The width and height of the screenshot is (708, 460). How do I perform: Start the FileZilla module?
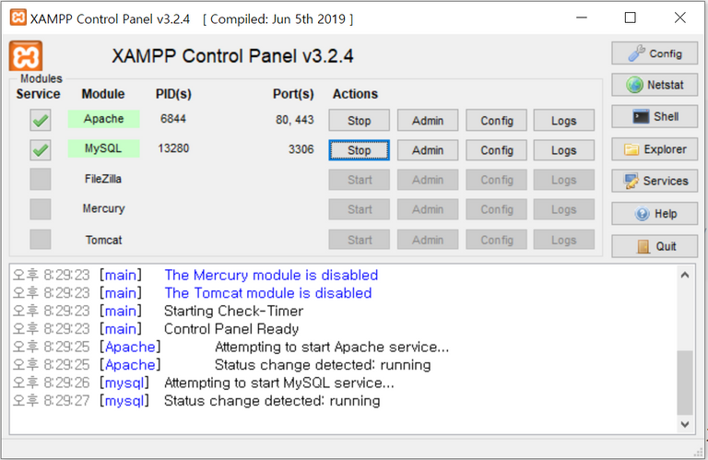pyautogui.click(x=359, y=180)
